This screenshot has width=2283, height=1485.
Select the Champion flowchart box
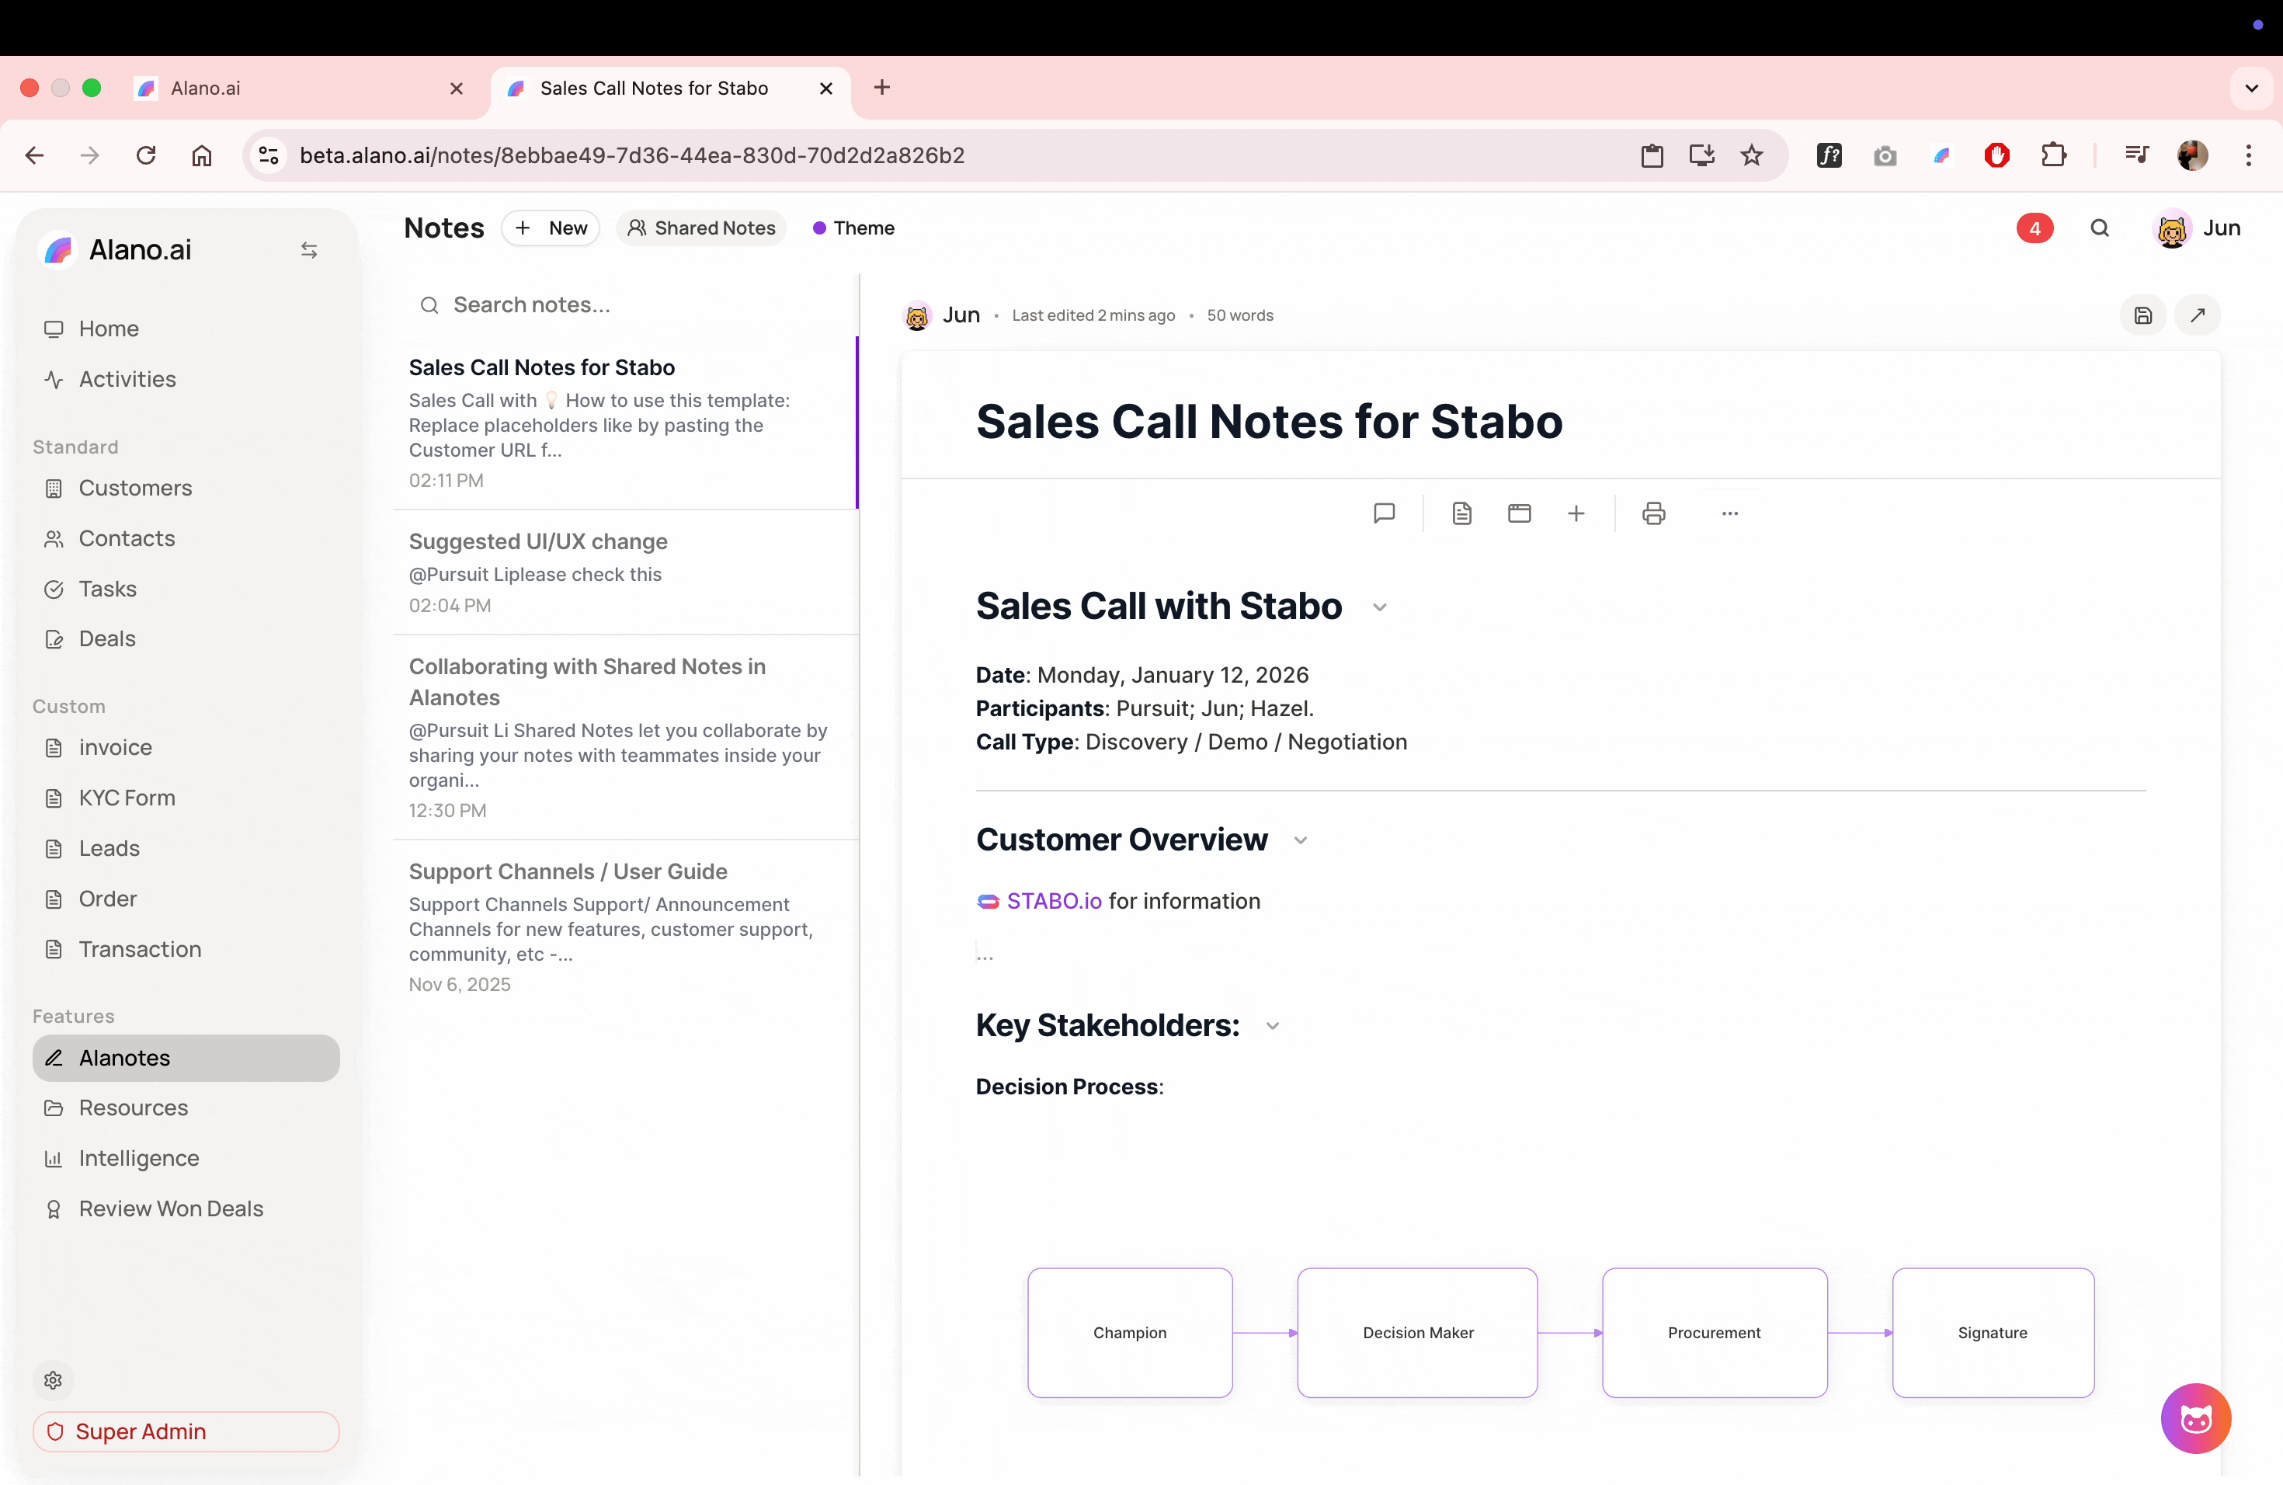click(1130, 1333)
